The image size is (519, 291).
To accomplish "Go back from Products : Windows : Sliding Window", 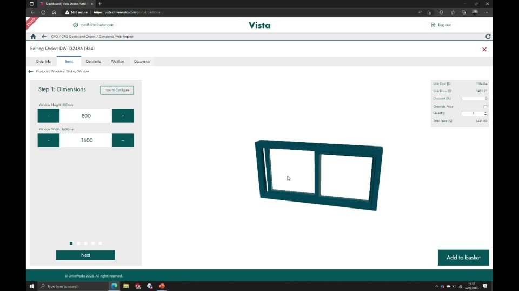I will click(31, 71).
